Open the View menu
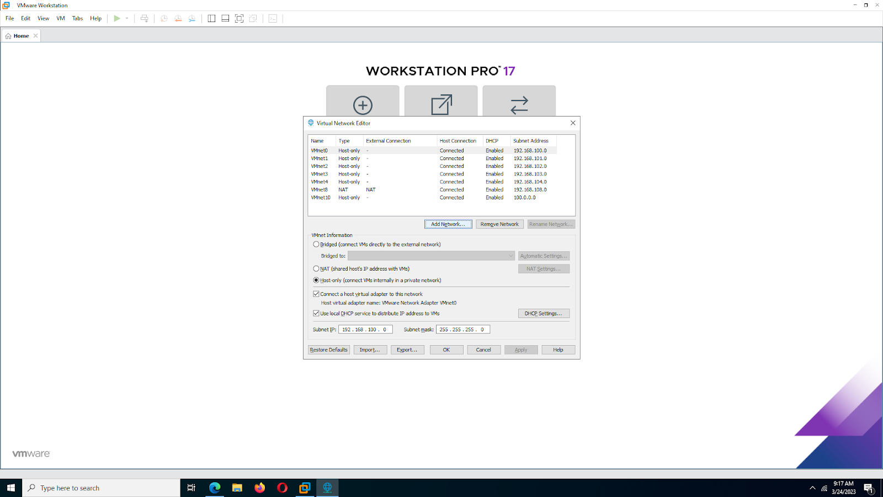Image resolution: width=883 pixels, height=497 pixels. (43, 18)
